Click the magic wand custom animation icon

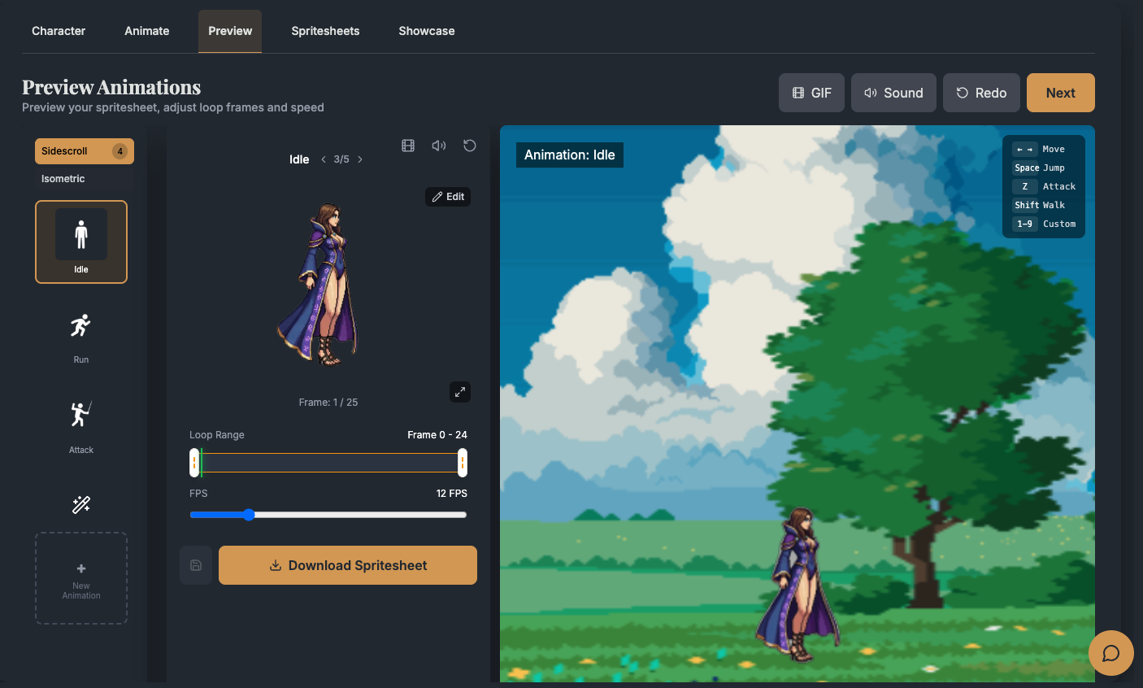tap(80, 505)
